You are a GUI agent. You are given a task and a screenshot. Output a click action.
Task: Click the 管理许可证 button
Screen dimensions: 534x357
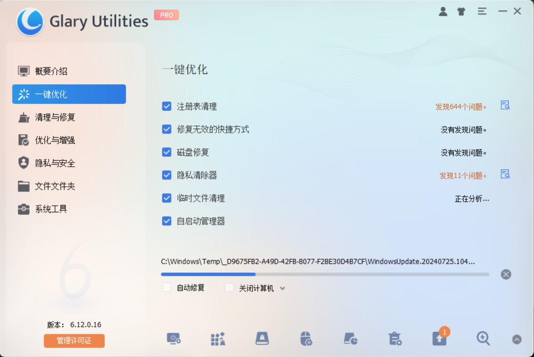click(74, 341)
